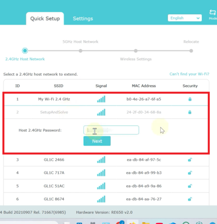Click the Relocate step marker
Screen dimensions: 217x224
click(x=191, y=51)
